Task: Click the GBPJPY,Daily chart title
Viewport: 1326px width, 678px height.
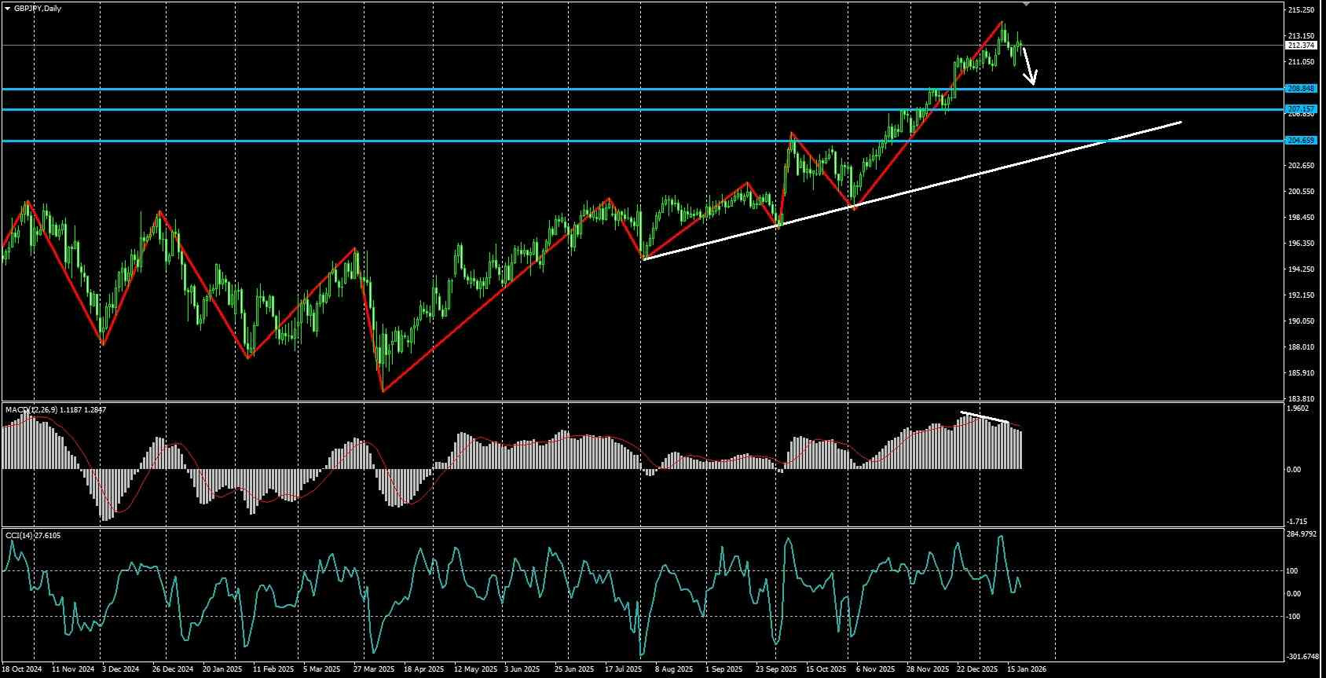Action: [x=38, y=8]
